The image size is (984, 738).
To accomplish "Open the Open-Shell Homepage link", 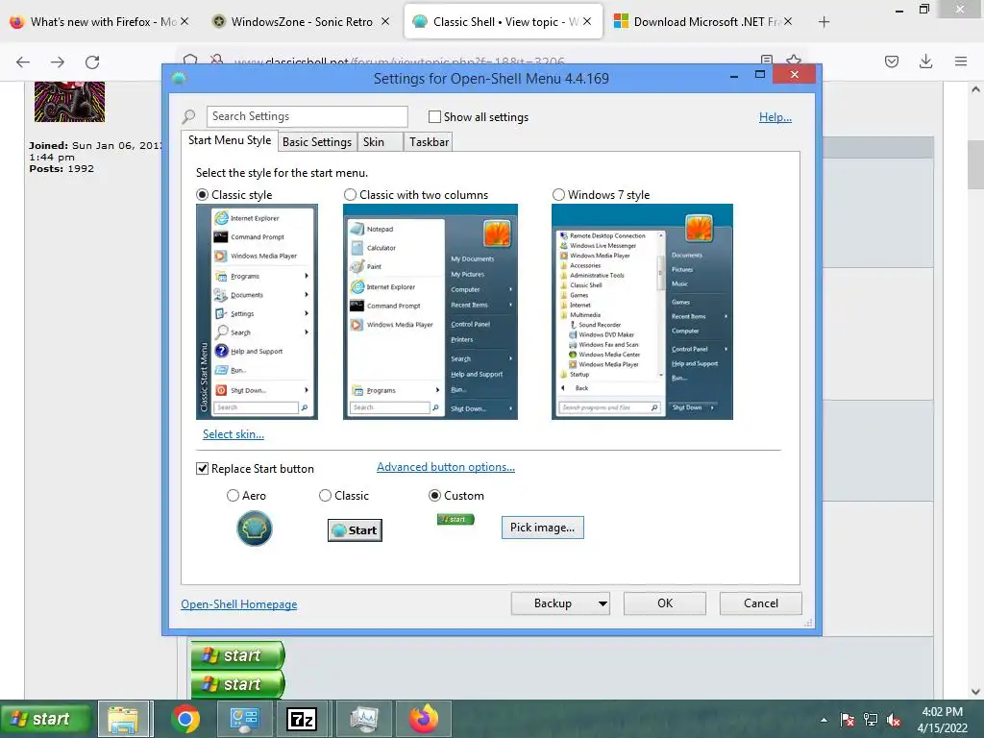I will tap(239, 603).
